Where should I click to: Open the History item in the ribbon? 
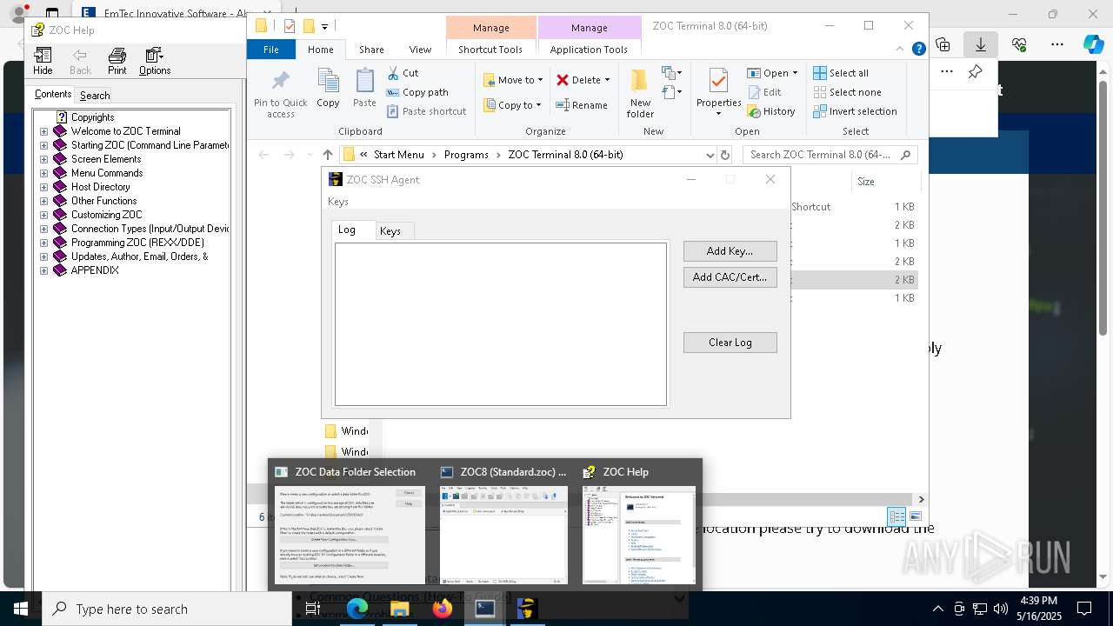771,111
